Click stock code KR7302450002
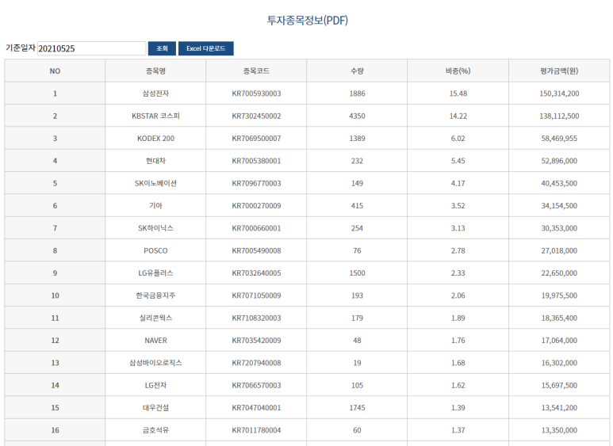The image size is (613, 446). (256, 116)
